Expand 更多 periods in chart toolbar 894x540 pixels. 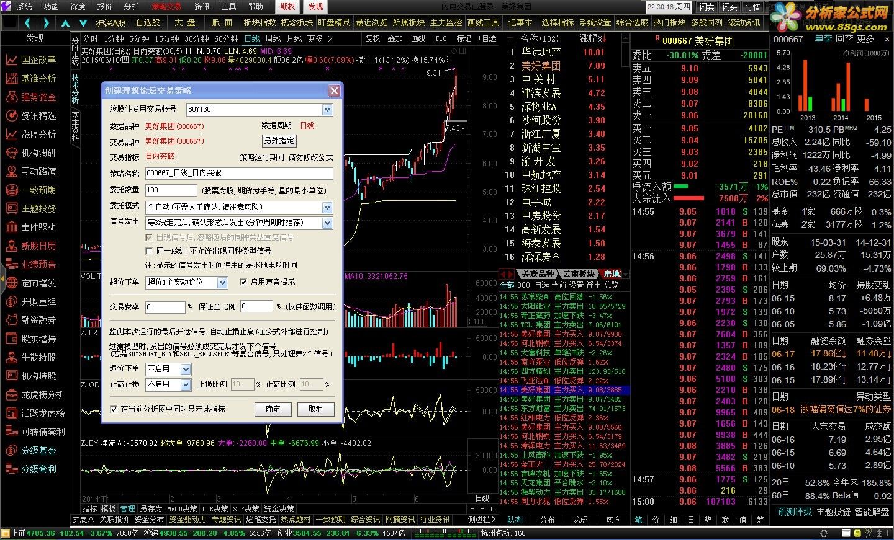(x=319, y=38)
